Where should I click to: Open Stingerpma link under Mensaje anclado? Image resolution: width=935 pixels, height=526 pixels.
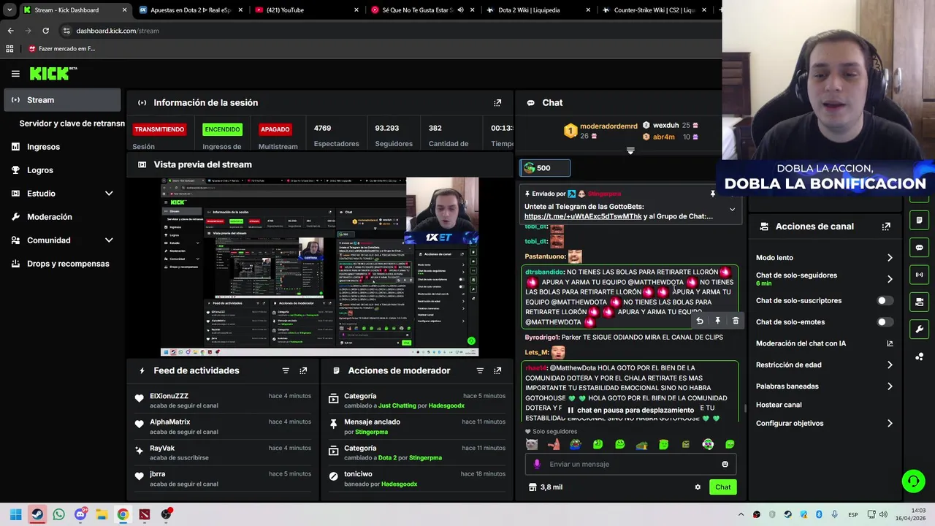tap(371, 432)
